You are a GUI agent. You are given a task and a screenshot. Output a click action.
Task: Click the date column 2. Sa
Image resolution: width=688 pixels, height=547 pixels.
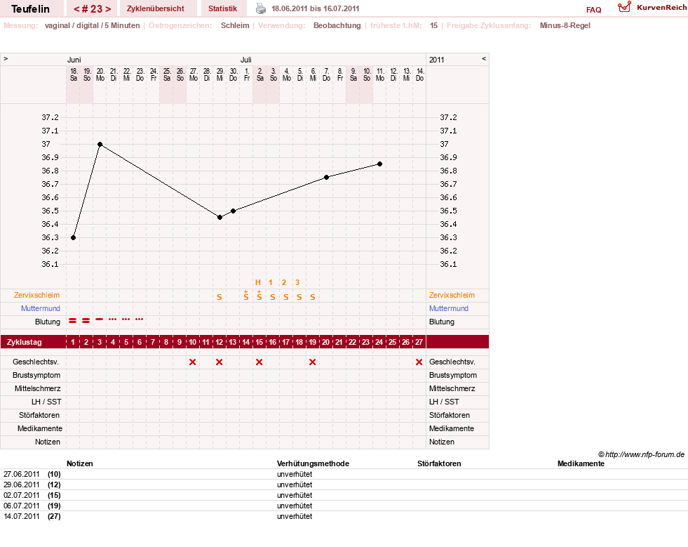260,74
